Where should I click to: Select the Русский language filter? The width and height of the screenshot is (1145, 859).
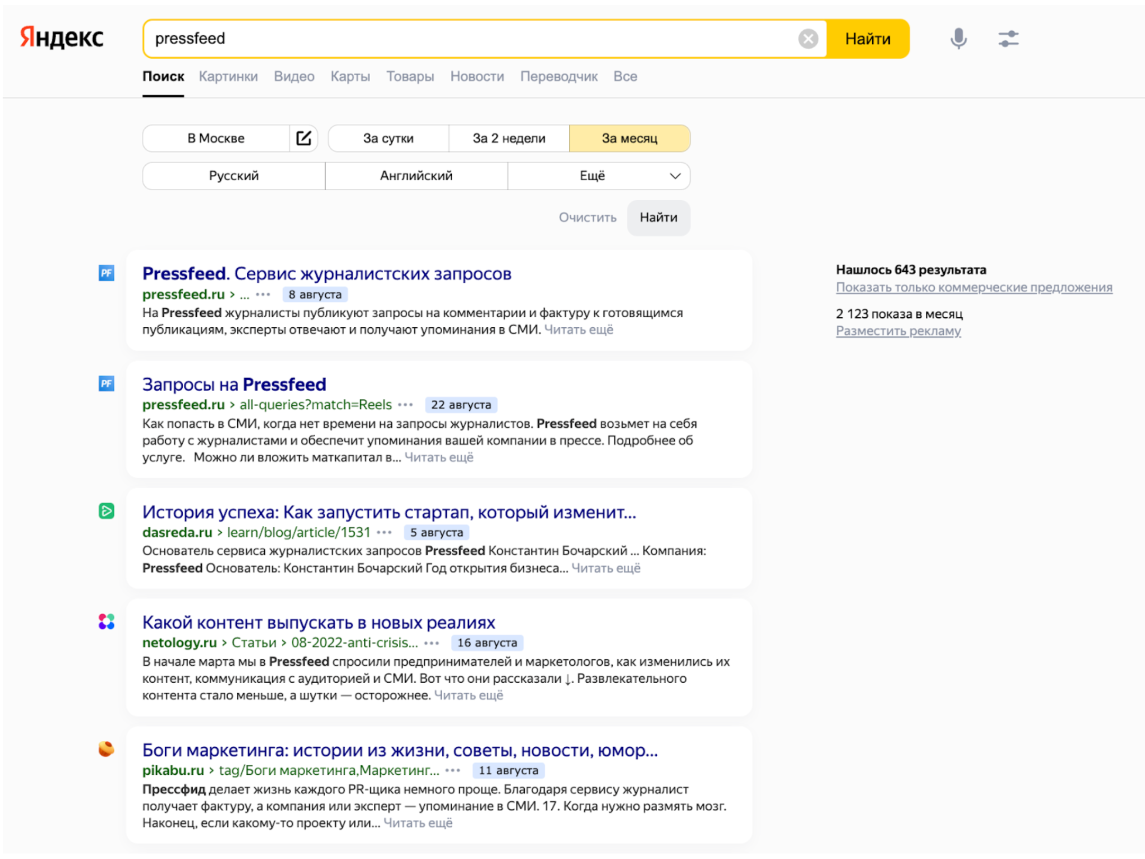pos(234,176)
